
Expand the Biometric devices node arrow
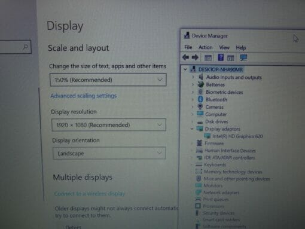[x=193, y=92]
